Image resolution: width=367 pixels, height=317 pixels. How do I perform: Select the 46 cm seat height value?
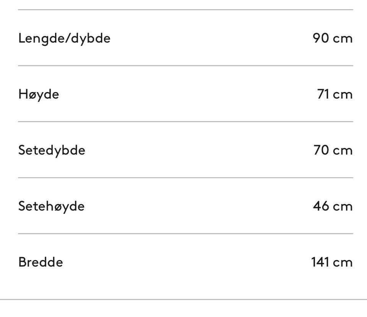333,206
